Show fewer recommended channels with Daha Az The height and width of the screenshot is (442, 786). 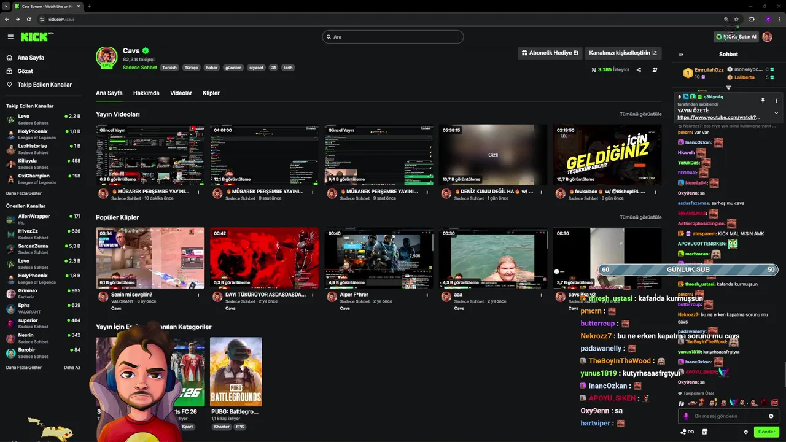[72, 367]
